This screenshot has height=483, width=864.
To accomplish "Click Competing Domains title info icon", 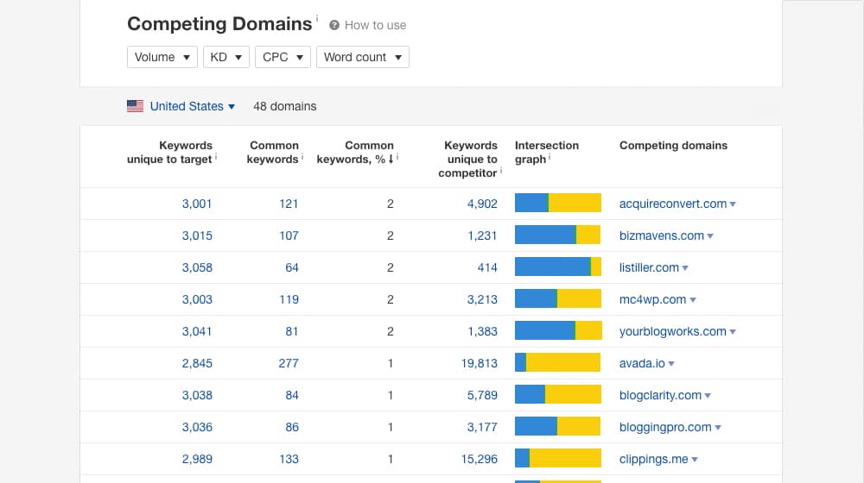I will [x=317, y=18].
